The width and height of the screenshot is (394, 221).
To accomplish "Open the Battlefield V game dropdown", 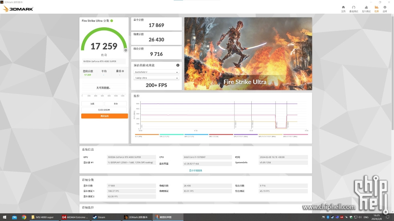I will tap(156, 72).
